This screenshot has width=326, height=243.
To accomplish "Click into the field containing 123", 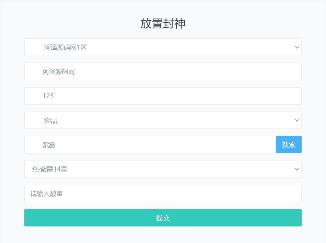I will 163,96.
